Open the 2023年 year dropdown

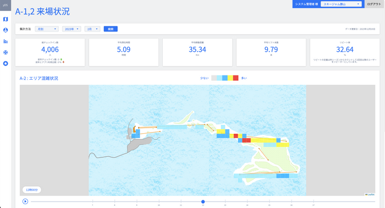71,29
